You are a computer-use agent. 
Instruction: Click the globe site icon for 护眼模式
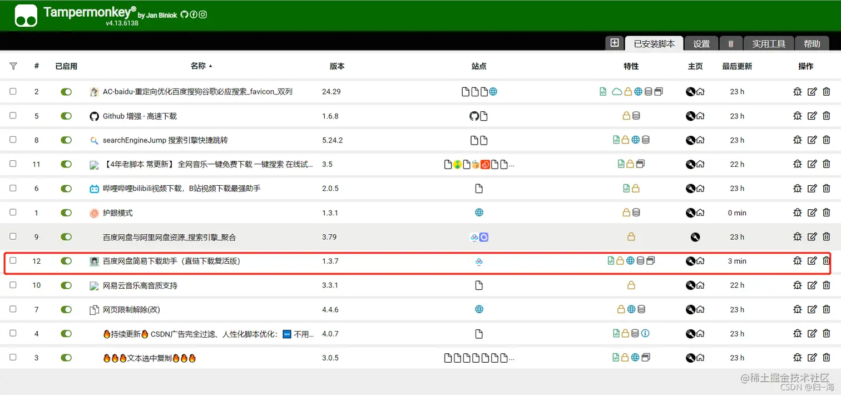coord(479,213)
